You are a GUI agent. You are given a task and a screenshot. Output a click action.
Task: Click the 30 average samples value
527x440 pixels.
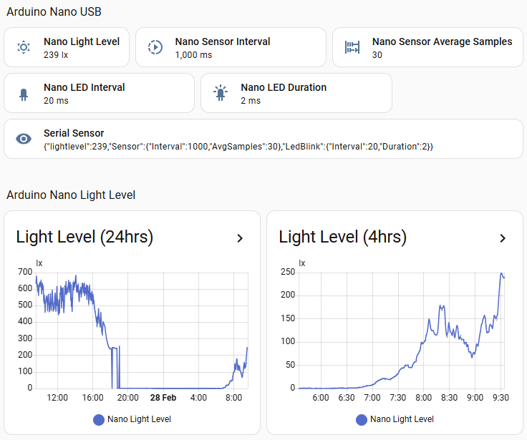click(377, 55)
